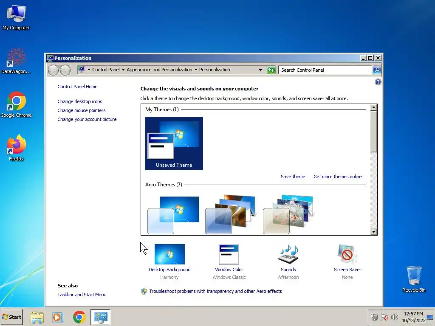Click Change desktop icons link
Screen dimensions: 435x326
[x=79, y=101]
